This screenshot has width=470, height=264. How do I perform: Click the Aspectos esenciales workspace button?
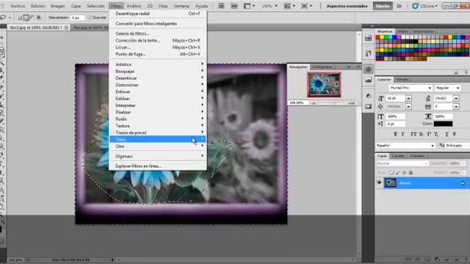click(347, 6)
